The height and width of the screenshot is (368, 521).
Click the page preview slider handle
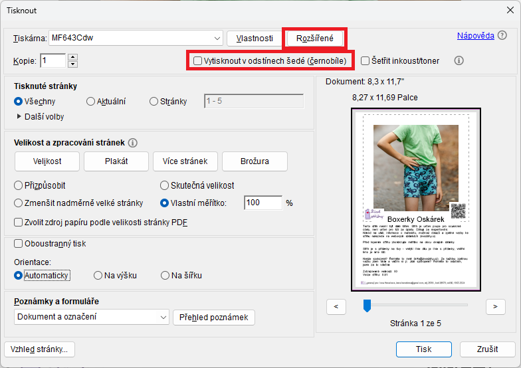365,305
